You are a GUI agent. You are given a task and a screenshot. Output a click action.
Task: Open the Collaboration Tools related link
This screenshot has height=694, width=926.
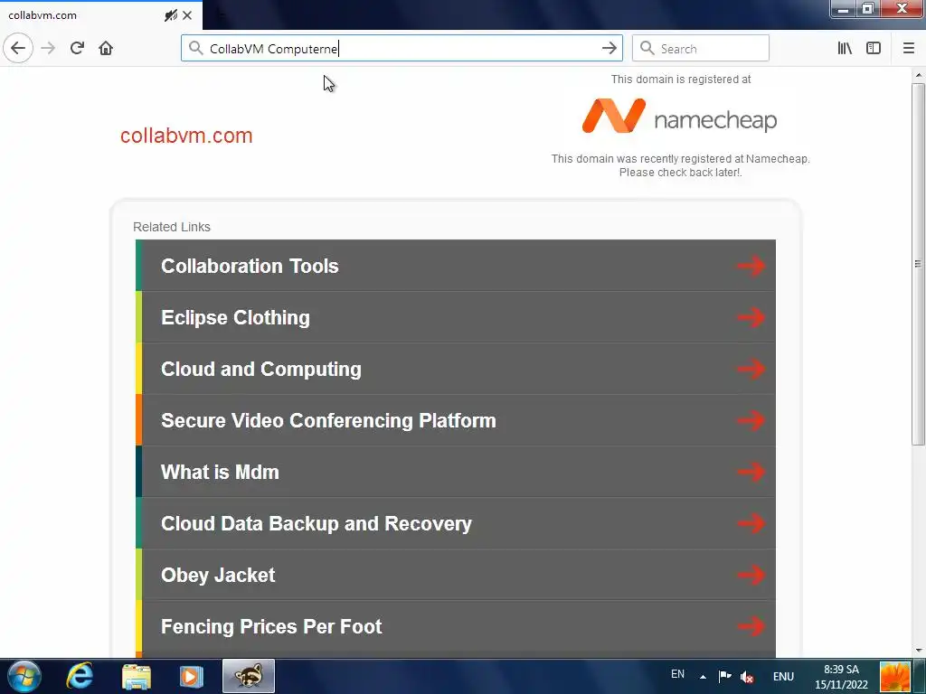[456, 266]
